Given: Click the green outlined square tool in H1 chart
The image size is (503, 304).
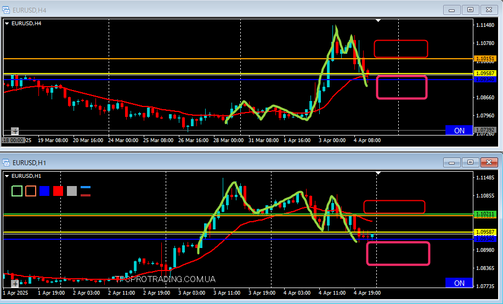Looking at the screenshot, I should (x=17, y=191).
